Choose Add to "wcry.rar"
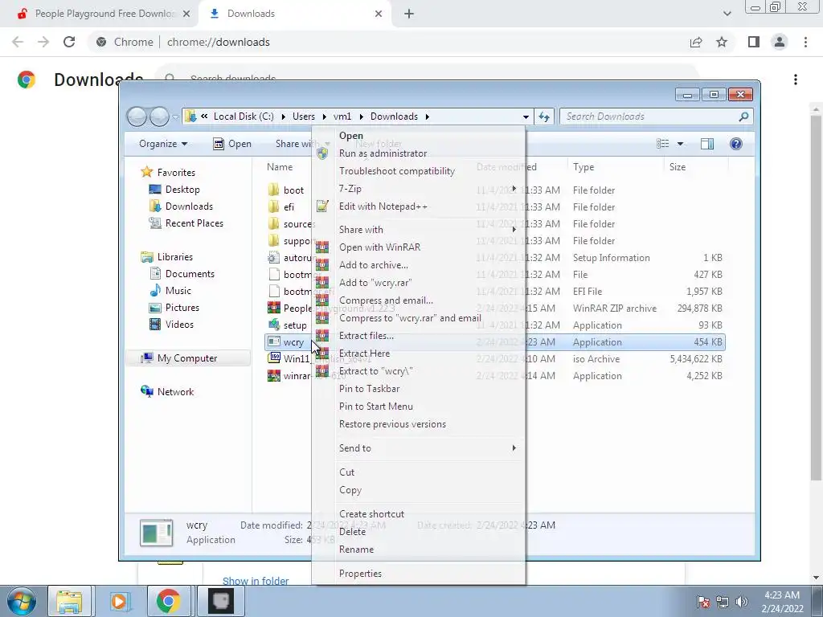The height and width of the screenshot is (617, 823). pyautogui.click(x=375, y=282)
